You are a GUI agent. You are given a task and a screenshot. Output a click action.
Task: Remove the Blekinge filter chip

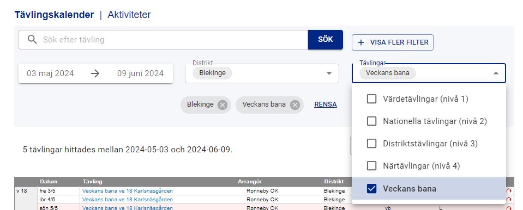click(223, 105)
